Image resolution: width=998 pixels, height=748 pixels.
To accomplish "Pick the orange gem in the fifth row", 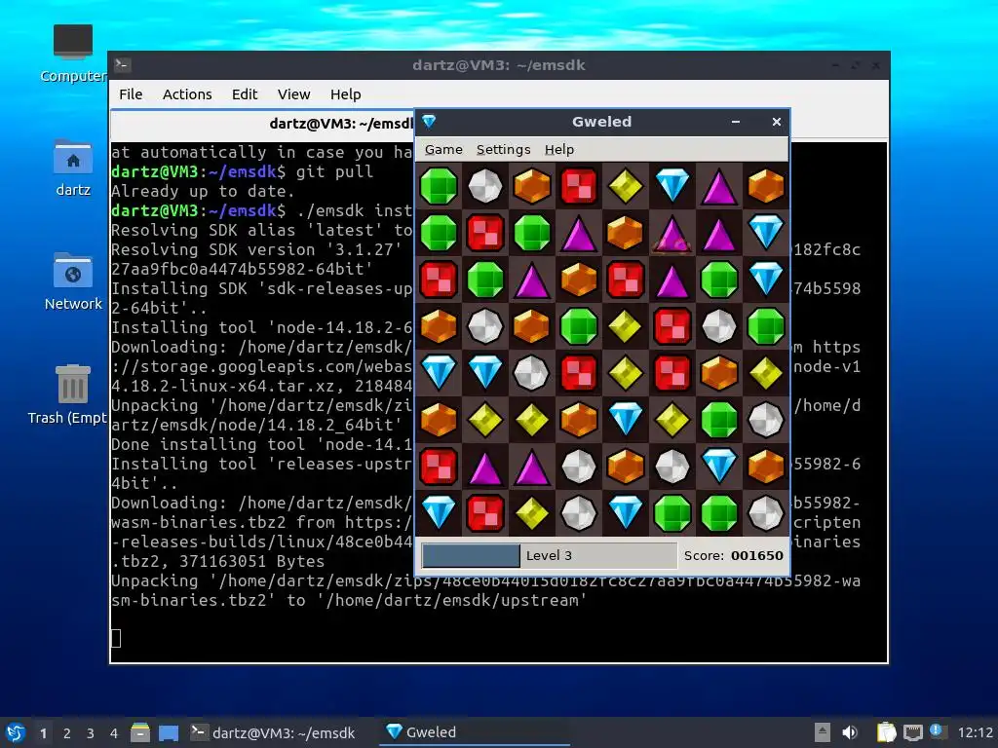I will coord(718,373).
